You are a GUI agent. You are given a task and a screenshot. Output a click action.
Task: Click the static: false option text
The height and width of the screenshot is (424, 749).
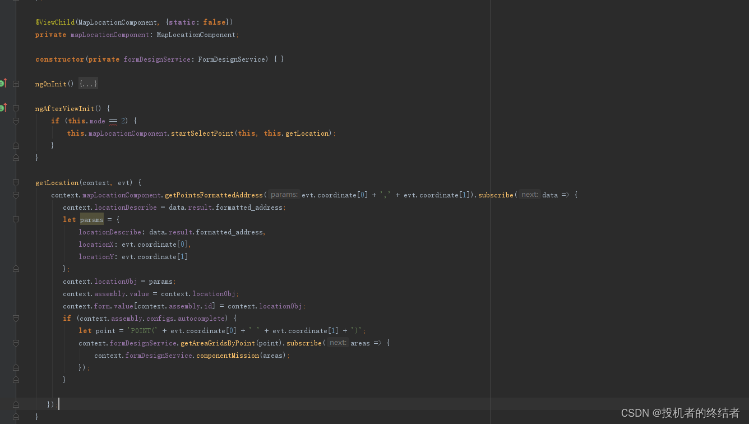click(x=197, y=22)
